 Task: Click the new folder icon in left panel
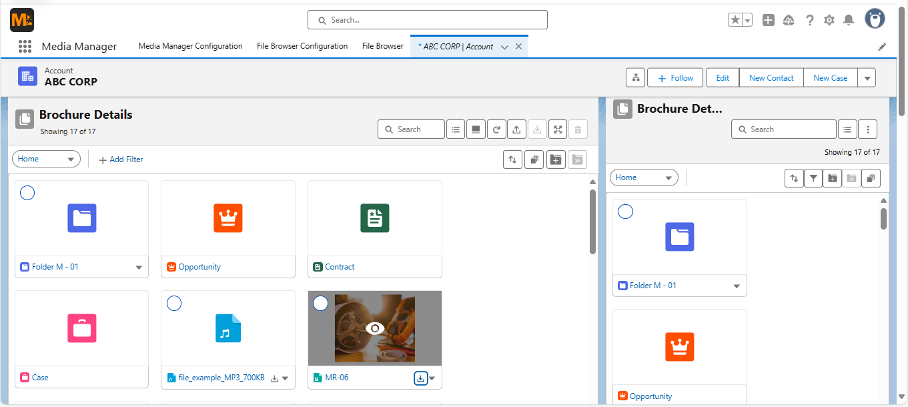tap(556, 159)
